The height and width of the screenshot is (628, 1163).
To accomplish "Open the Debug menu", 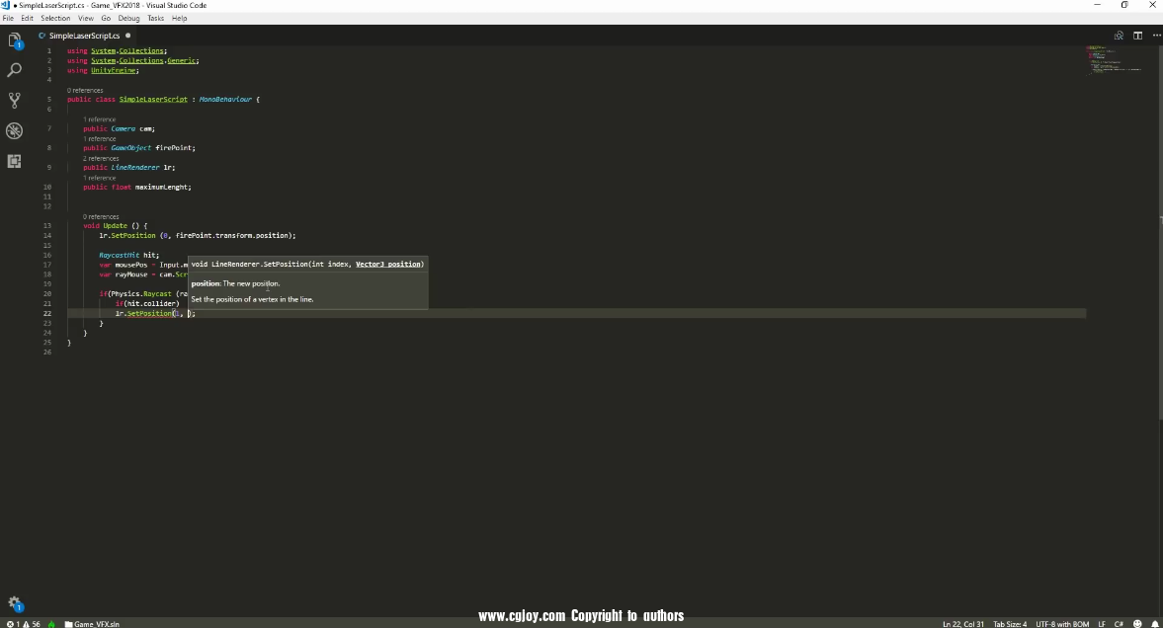I will (x=128, y=18).
